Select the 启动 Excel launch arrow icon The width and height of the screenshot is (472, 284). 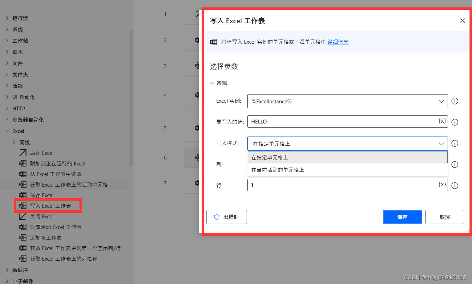23,153
